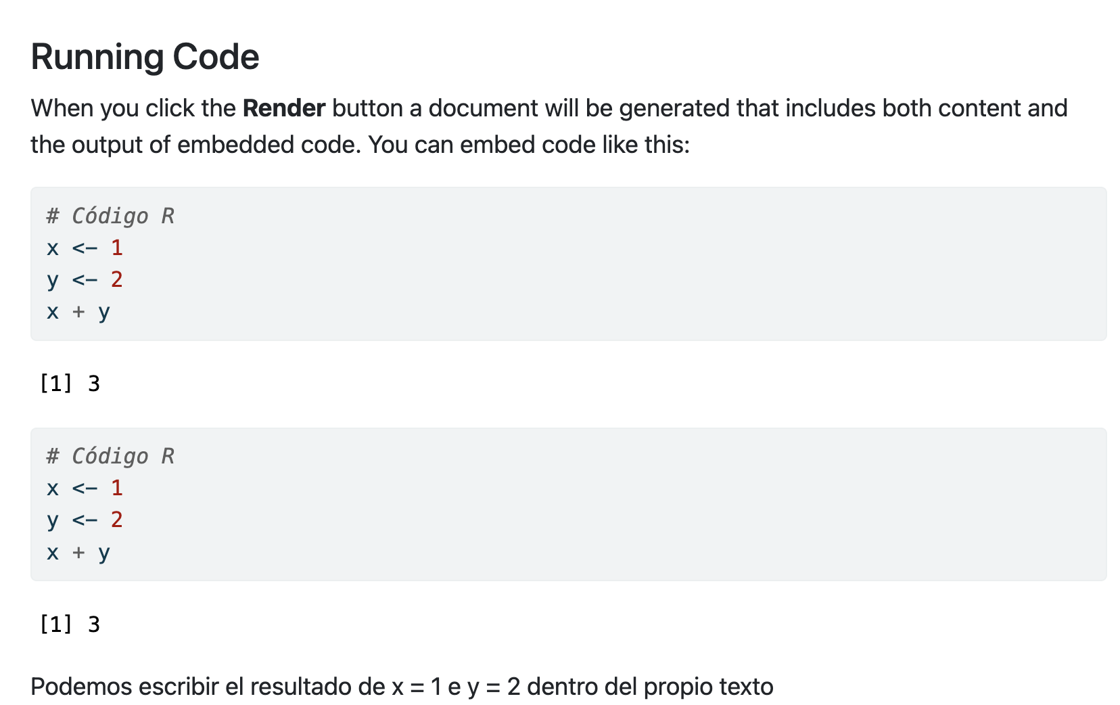Click "x + y" line in second code block

pyautogui.click(x=78, y=553)
